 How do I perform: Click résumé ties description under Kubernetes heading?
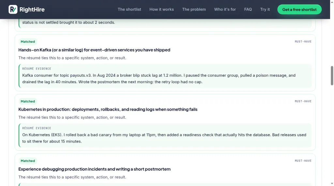coord(72,117)
